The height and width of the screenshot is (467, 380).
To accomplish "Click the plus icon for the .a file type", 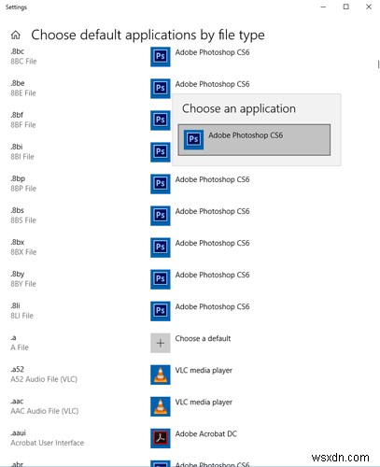I will pos(161,343).
